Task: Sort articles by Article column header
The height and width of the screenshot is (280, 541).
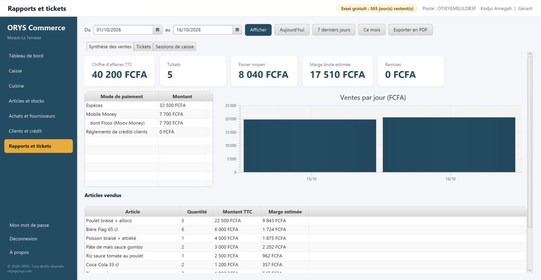Action: 133,212
